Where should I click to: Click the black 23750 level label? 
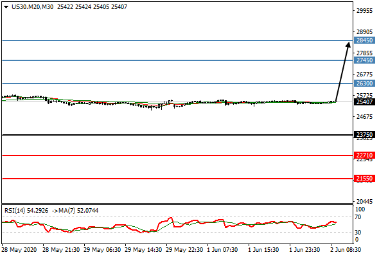[364, 135]
